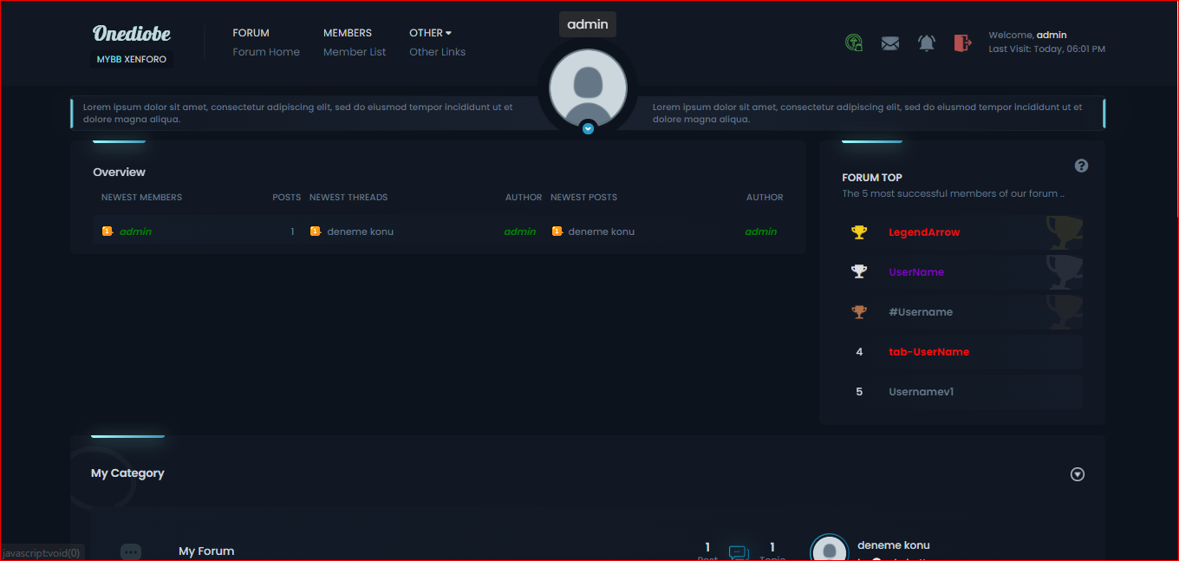The width and height of the screenshot is (1179, 561).
Task: Expand the blue arrow under the avatar
Action: (x=589, y=128)
